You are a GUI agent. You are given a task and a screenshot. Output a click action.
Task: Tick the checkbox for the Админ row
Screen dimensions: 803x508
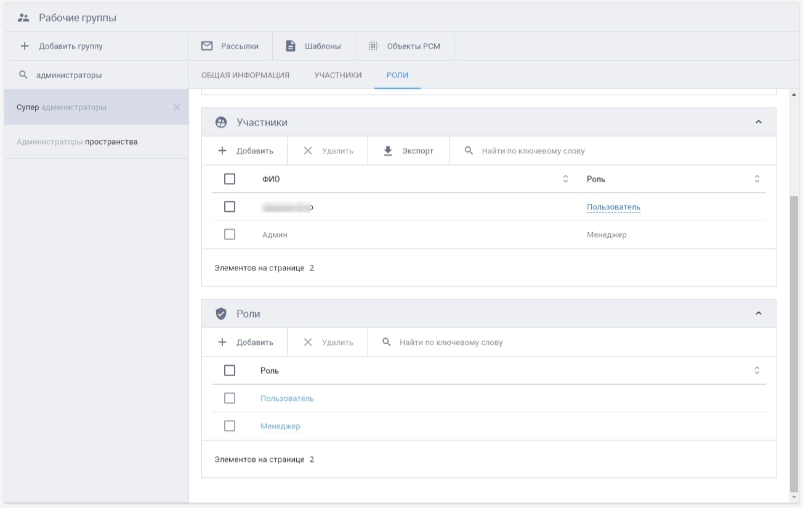pyautogui.click(x=230, y=235)
